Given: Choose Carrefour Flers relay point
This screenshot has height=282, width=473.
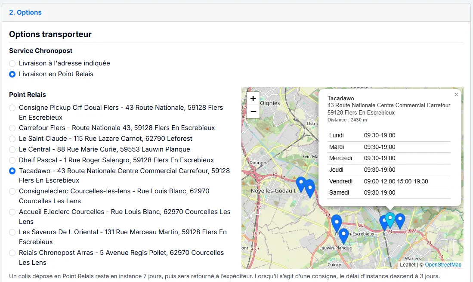Looking at the screenshot, I should [12, 128].
